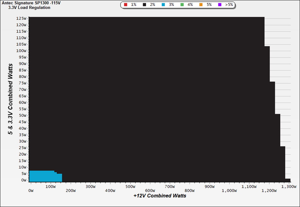Click the '1,300W' x-axis label
The height and width of the screenshot is (207, 300).
pos(289,187)
